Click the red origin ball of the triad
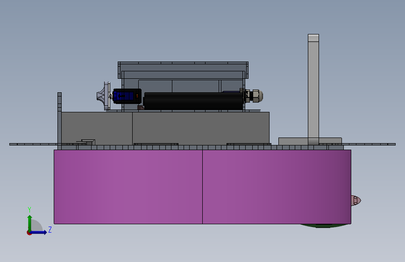 coord(29,233)
